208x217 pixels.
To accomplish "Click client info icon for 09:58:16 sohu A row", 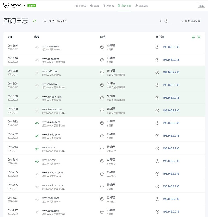I will coord(157,47).
